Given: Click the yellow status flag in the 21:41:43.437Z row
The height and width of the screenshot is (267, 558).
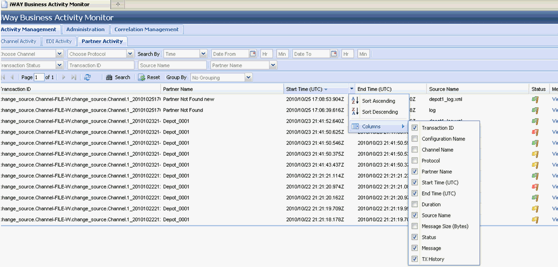Looking at the screenshot, I should click(535, 165).
